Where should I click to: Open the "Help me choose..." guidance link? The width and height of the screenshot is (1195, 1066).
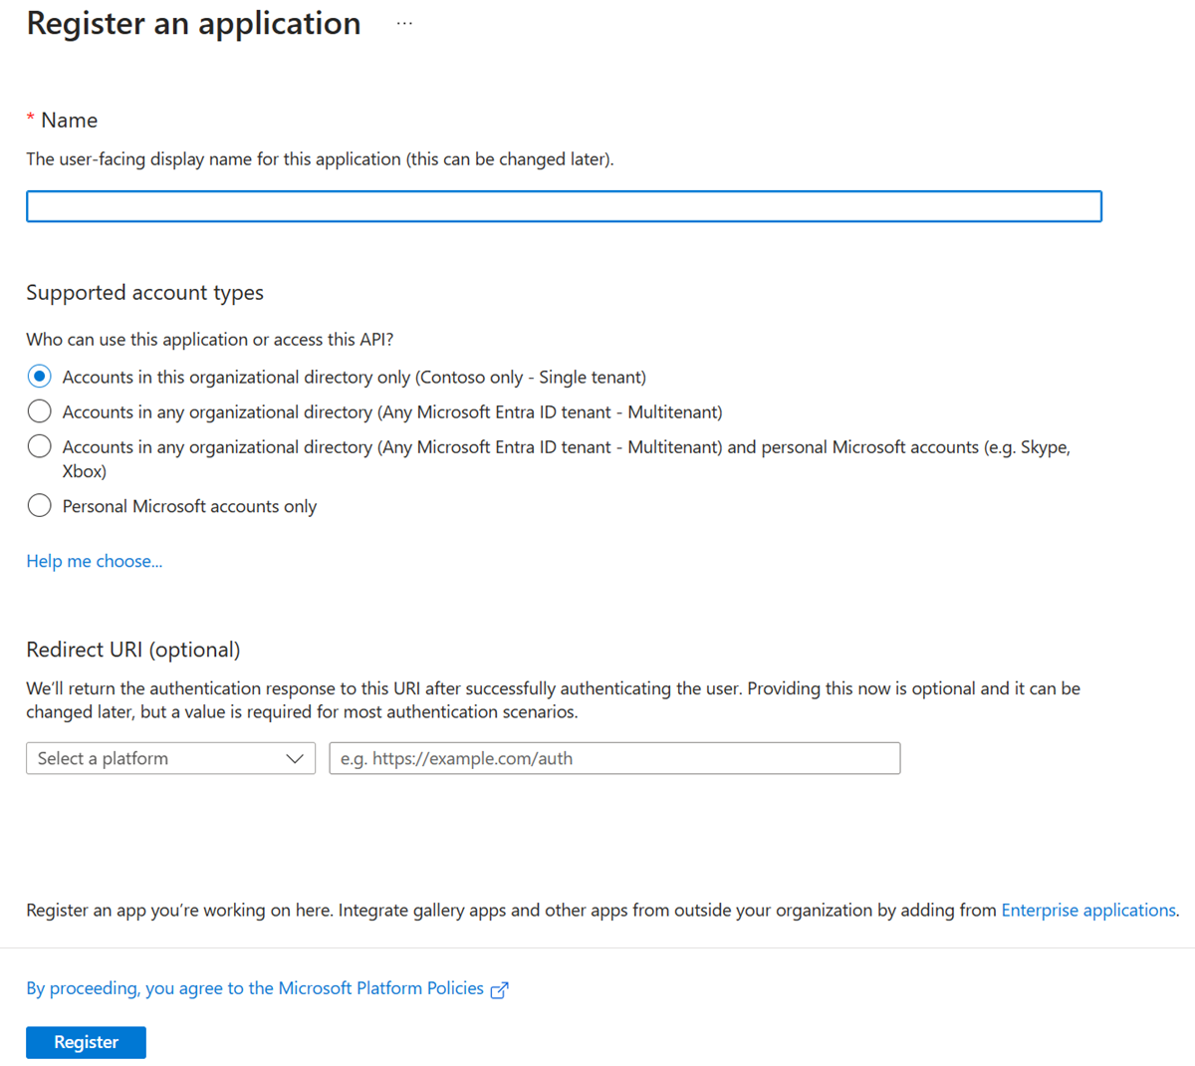94,561
